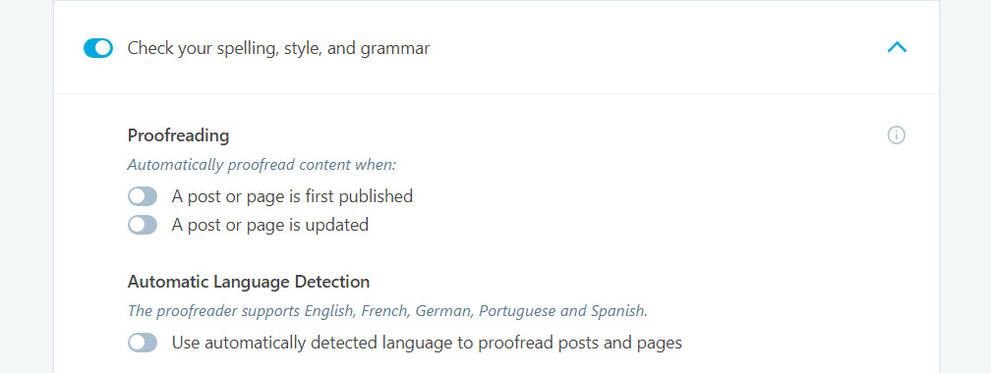Enable proofreading when post is first published
Screen dimensions: 991x373
click(x=143, y=196)
